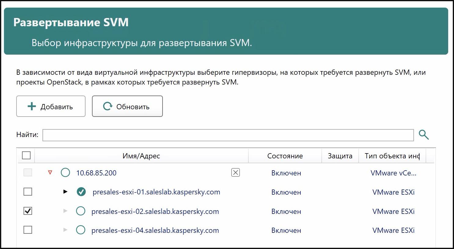The image size is (454, 249).
Task: Select the 10.68.85.200 address entry
Action: click(x=96, y=173)
